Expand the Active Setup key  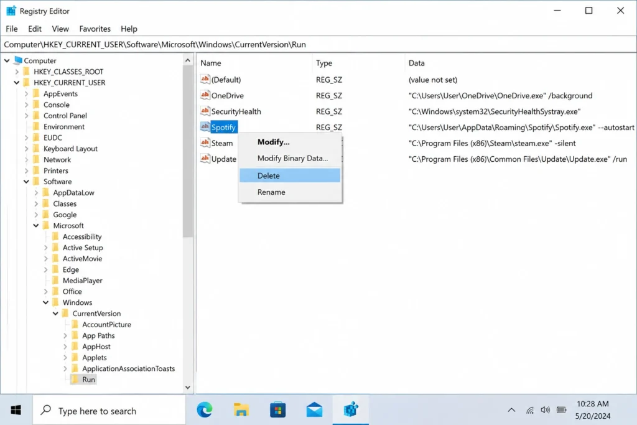46,248
